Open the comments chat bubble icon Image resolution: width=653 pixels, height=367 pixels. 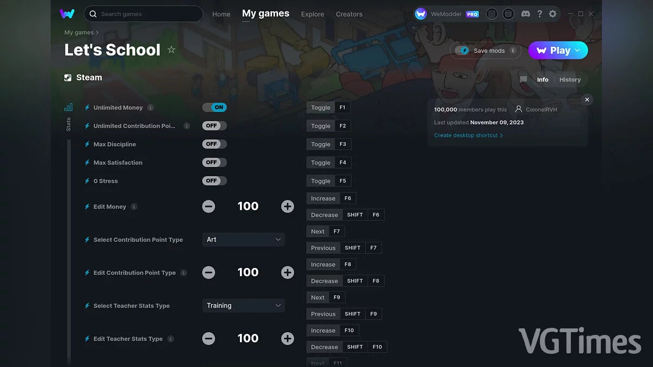pos(523,79)
